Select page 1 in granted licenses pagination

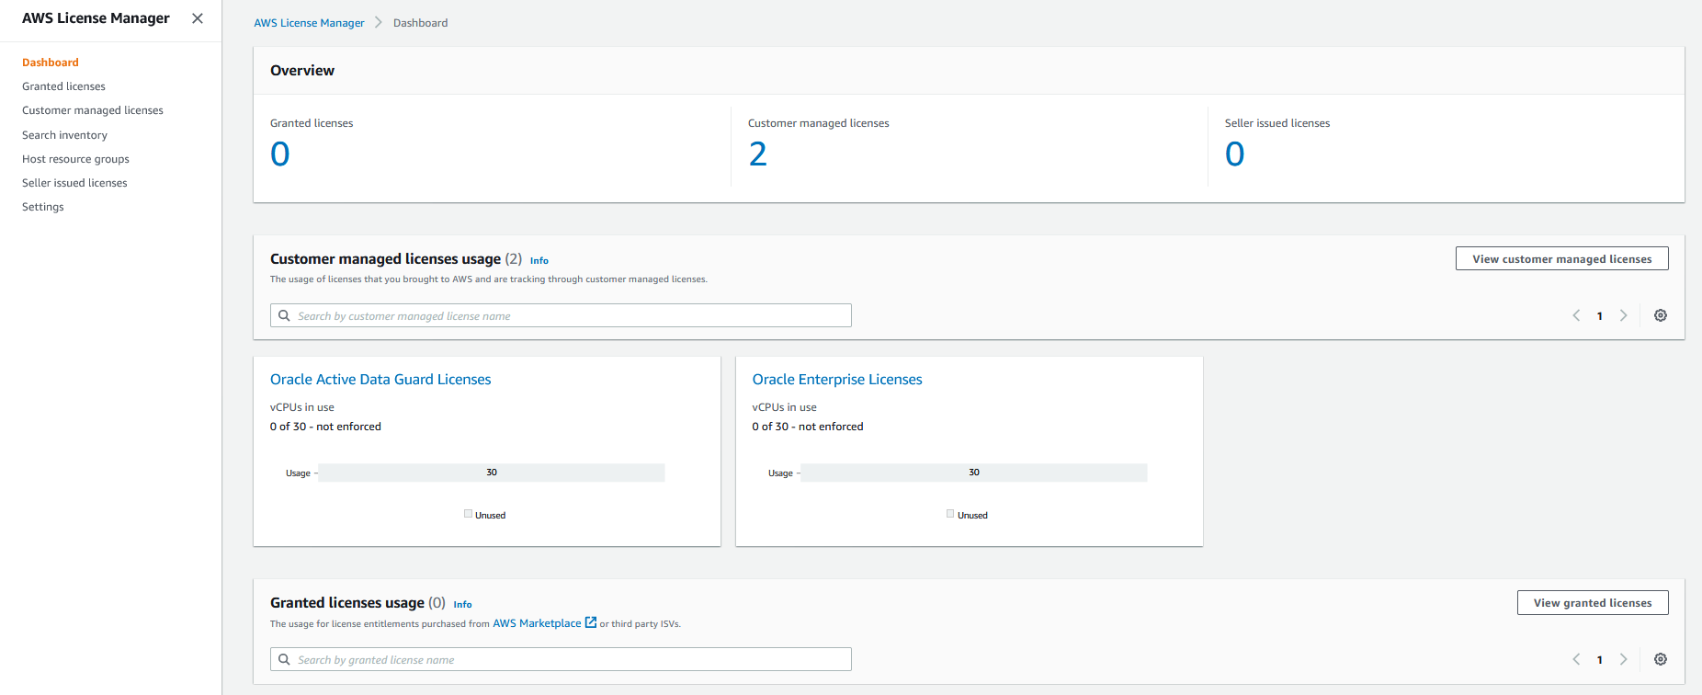1600,660
